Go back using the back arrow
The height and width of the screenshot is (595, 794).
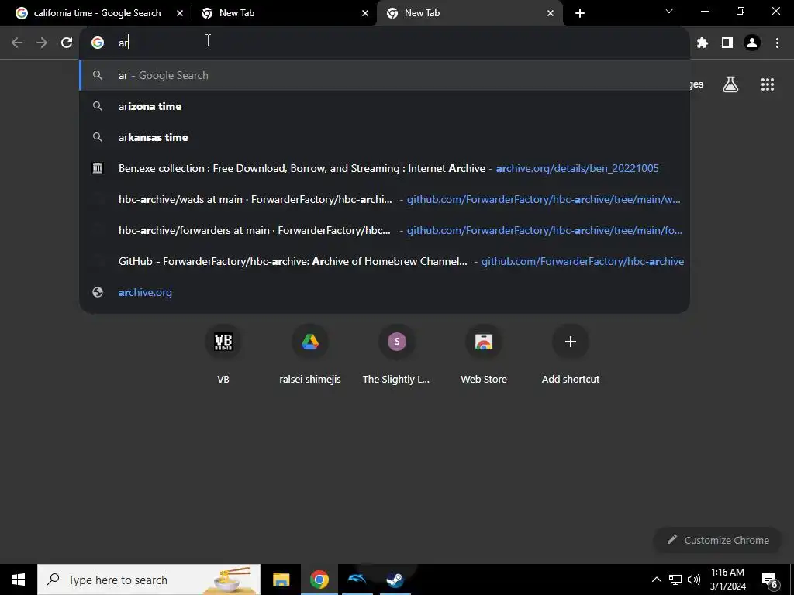click(17, 43)
